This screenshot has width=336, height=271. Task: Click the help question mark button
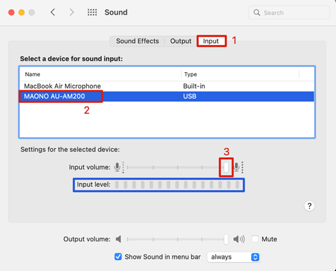tap(309, 206)
